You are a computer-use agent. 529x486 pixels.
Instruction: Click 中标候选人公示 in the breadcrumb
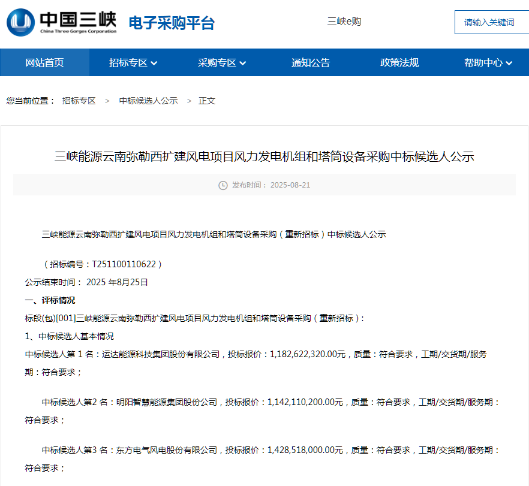(148, 101)
